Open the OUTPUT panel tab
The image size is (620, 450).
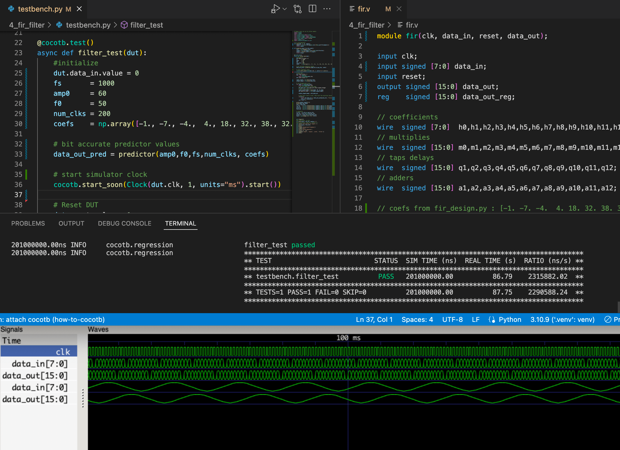click(x=71, y=223)
